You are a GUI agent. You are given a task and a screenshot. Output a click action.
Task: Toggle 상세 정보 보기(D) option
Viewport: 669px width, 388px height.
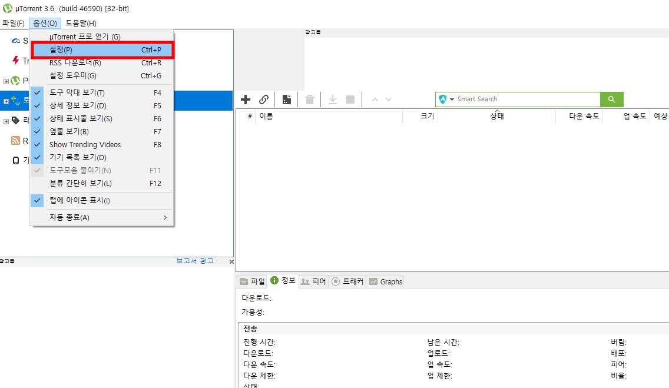102,105
